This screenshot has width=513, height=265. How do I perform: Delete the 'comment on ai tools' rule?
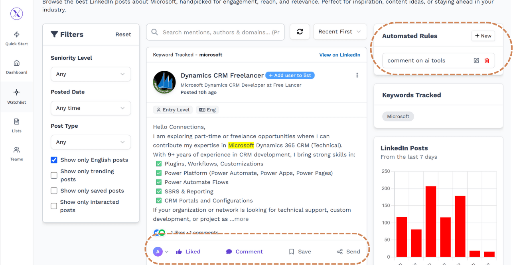(487, 60)
